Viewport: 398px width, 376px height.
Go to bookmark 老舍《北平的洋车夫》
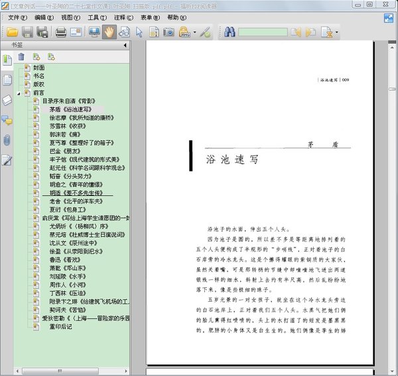coord(76,201)
